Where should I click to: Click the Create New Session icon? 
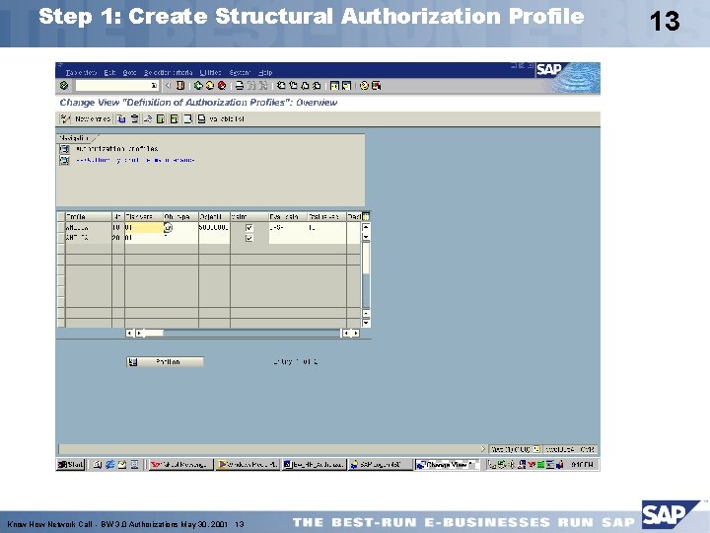[x=334, y=85]
